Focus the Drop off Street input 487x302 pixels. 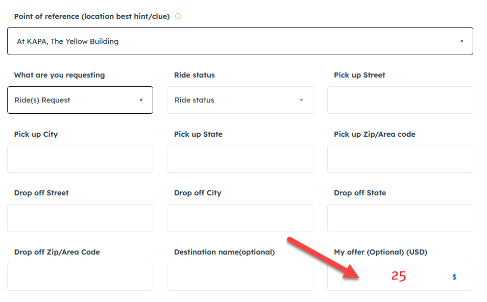click(x=80, y=218)
